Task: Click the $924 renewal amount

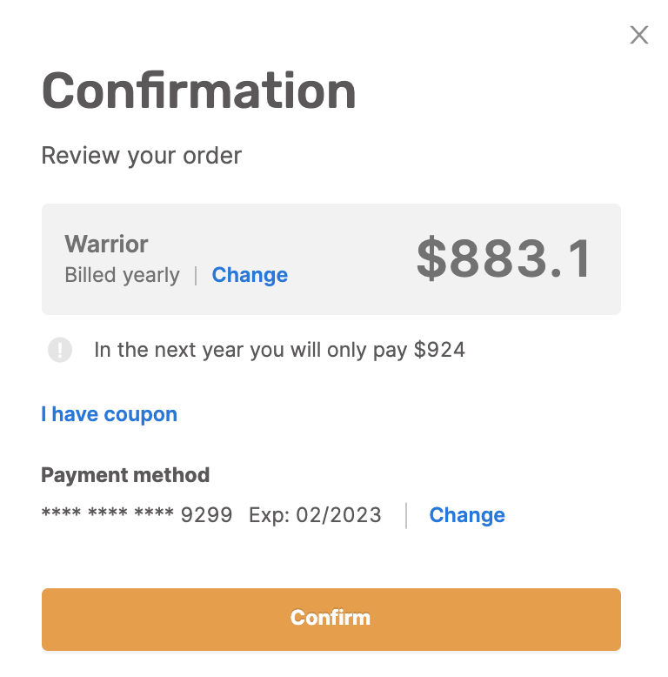Action: (439, 350)
